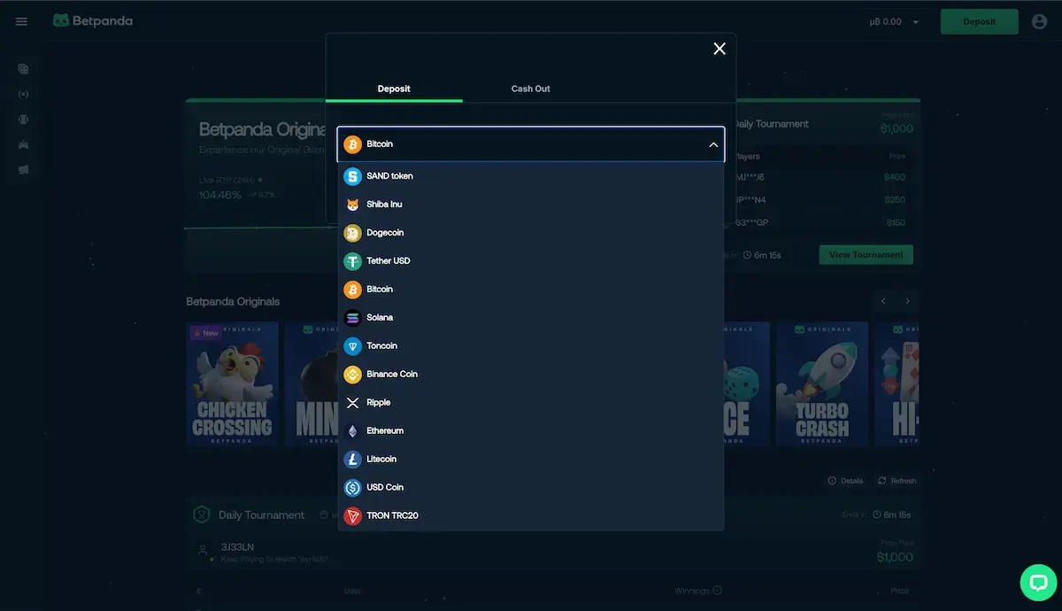
Task: Select Tether USD option
Action: (x=388, y=261)
